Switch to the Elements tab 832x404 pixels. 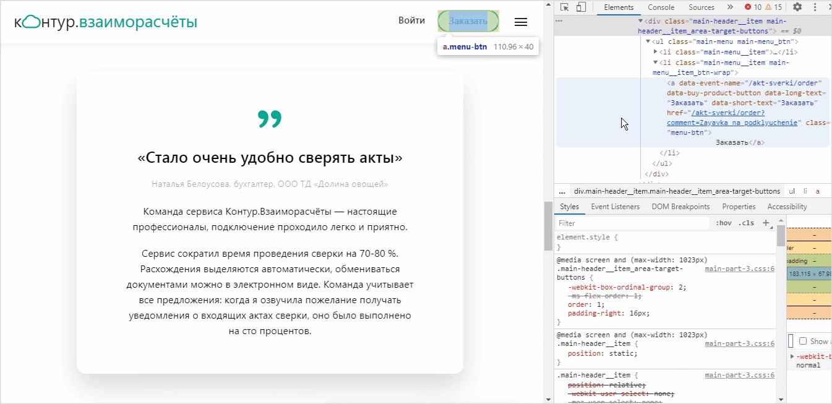coord(619,7)
